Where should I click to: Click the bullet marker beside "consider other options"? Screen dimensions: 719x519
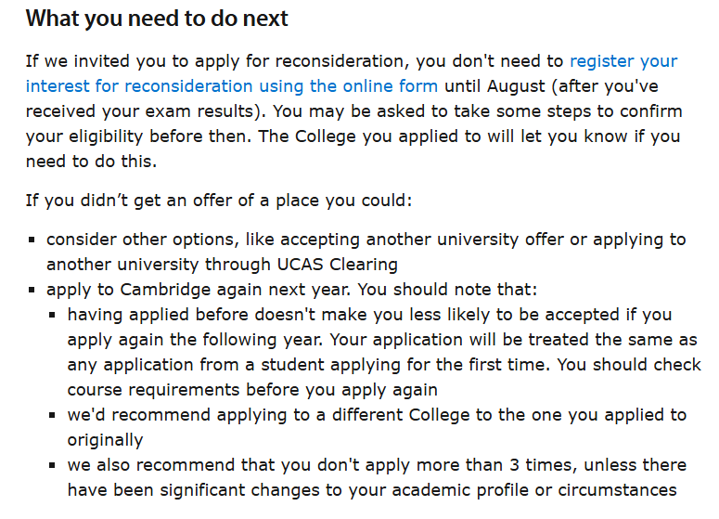[32, 240]
